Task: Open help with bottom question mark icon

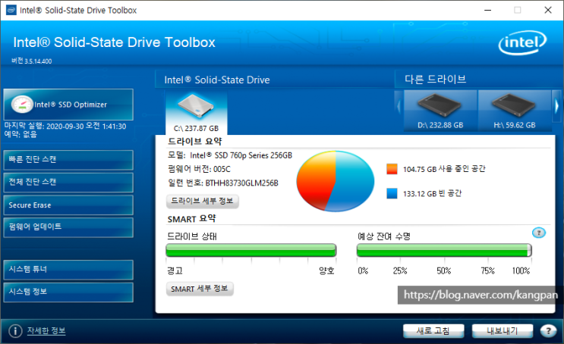Action: coord(548,330)
